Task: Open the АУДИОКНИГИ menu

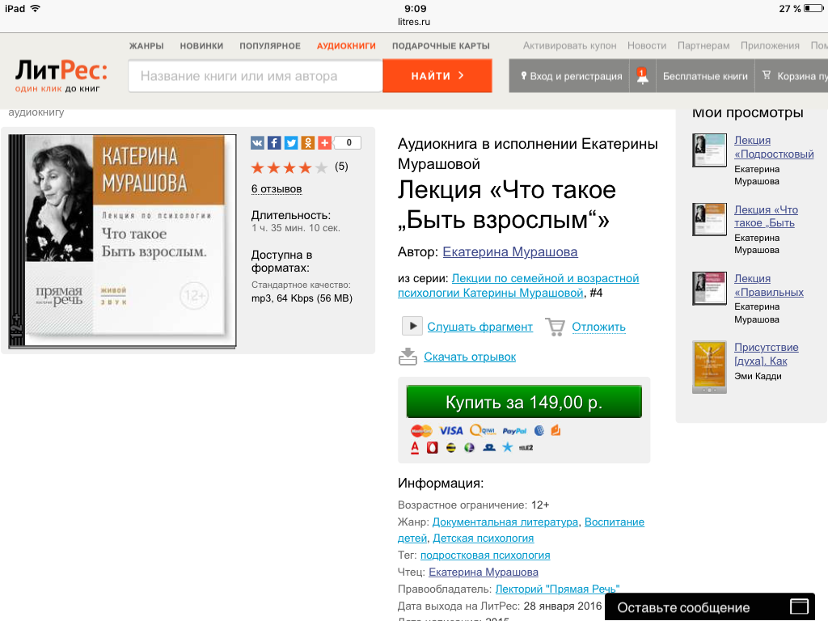Action: click(346, 46)
